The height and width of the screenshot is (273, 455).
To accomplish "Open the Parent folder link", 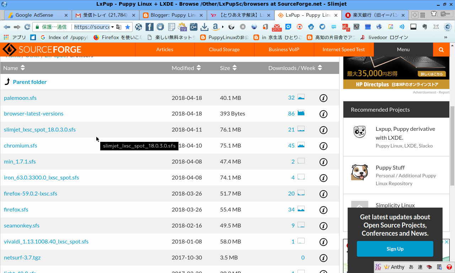I will pos(30,82).
